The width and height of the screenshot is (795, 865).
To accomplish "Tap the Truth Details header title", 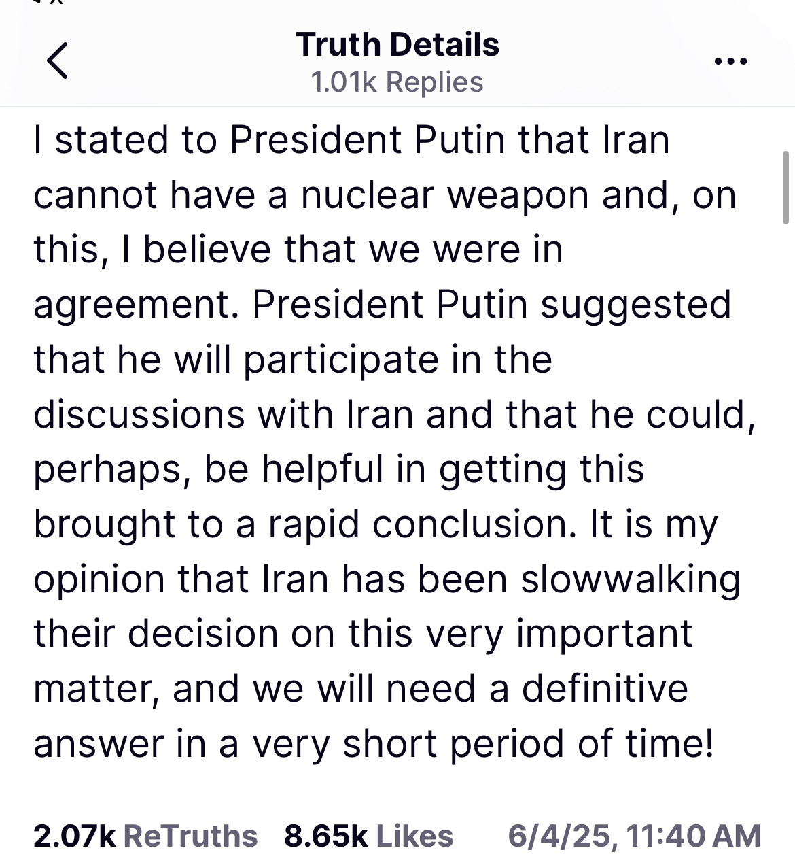I will [x=397, y=45].
